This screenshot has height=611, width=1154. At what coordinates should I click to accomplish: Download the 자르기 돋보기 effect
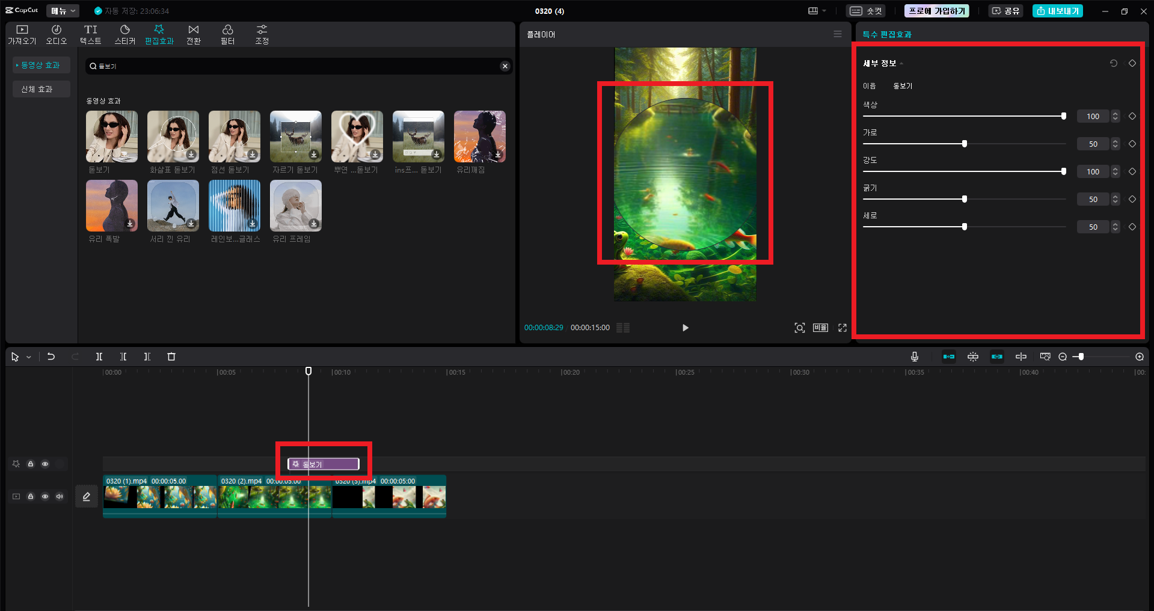(x=314, y=155)
